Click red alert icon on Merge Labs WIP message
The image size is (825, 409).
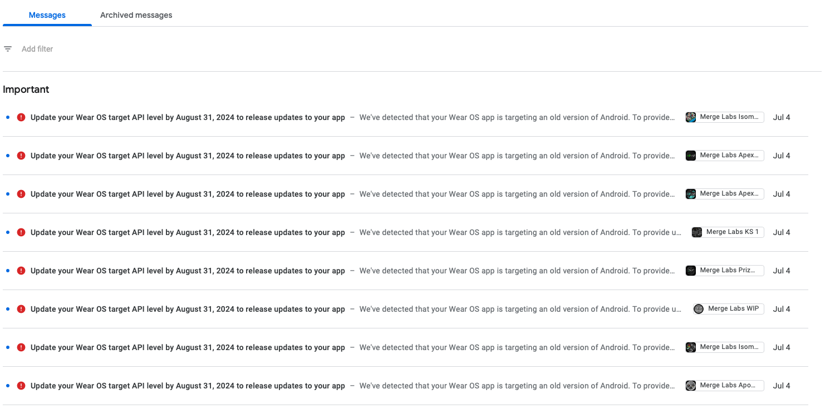(21, 309)
